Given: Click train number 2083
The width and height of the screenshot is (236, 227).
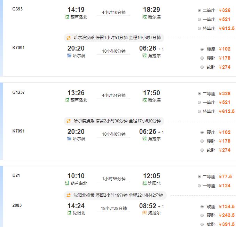Looking at the screenshot, I should [x=17, y=205].
